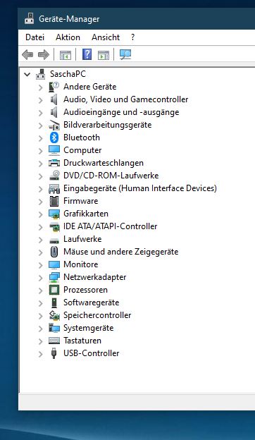This screenshot has width=255, height=440.
Task: Click the Bluetooth category icon
Action: [54, 137]
